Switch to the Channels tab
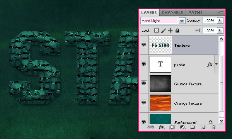The image size is (232, 139). 172,13
